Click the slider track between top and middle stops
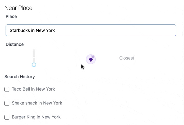 (34, 54)
